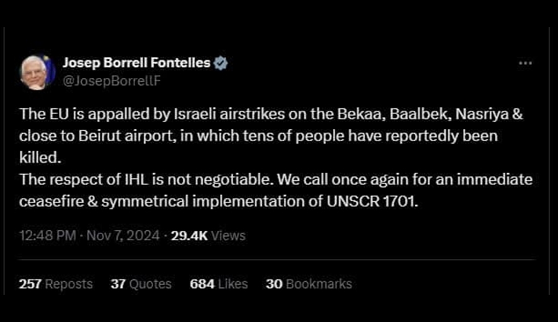Click the 30 Bookmarks count
558x322 pixels.
point(309,284)
